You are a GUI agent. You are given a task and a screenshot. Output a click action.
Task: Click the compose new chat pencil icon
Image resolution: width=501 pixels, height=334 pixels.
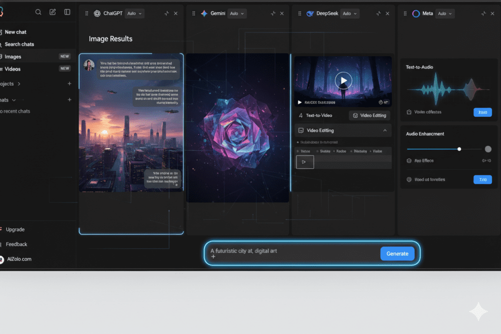(x=53, y=12)
